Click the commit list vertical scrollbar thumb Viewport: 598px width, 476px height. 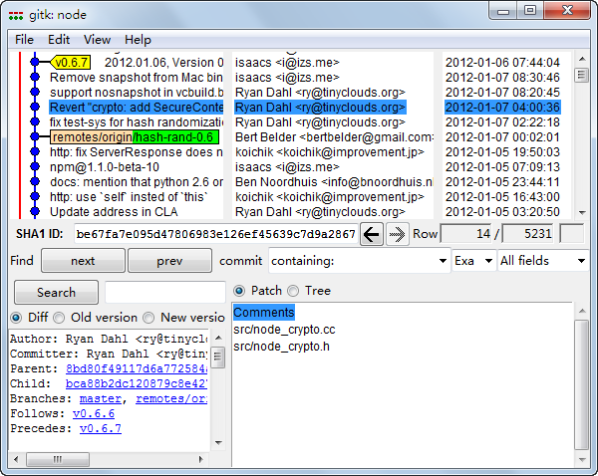coord(582,75)
